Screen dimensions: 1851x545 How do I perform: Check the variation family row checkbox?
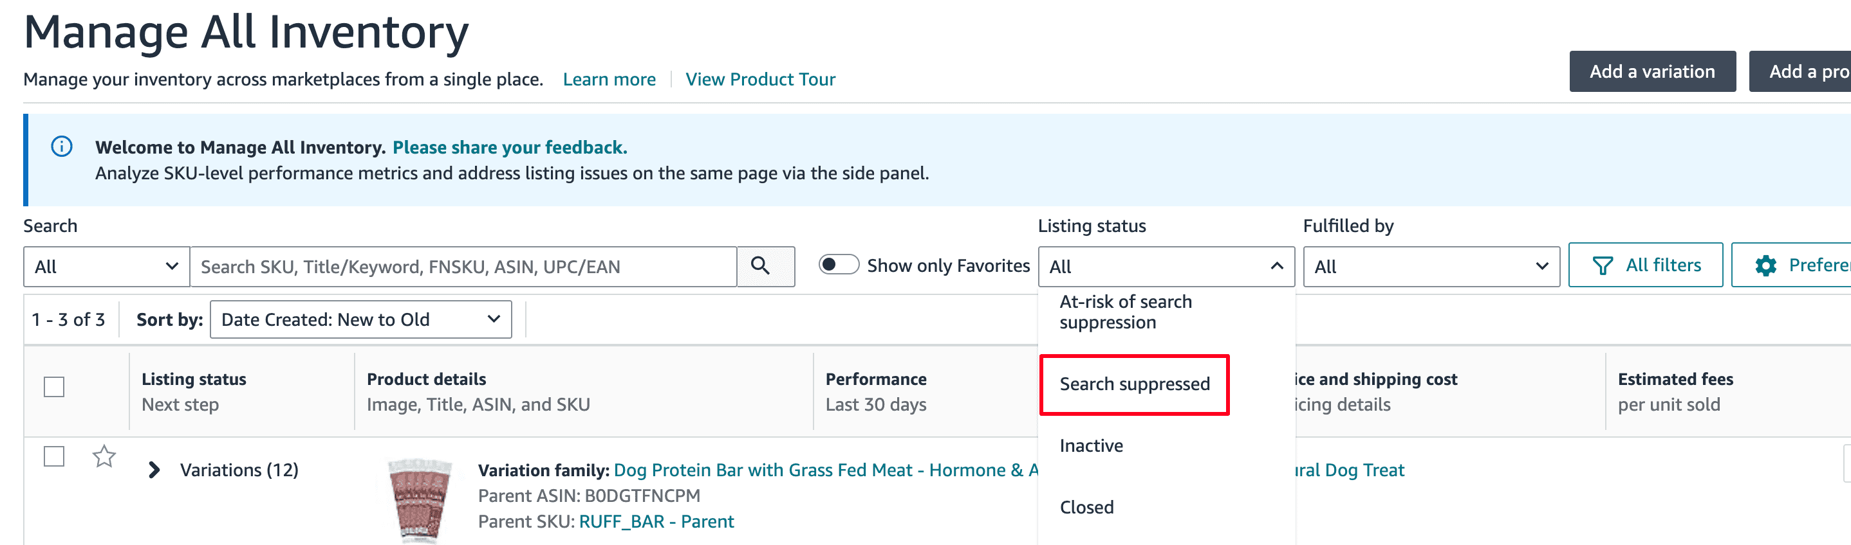(x=54, y=457)
